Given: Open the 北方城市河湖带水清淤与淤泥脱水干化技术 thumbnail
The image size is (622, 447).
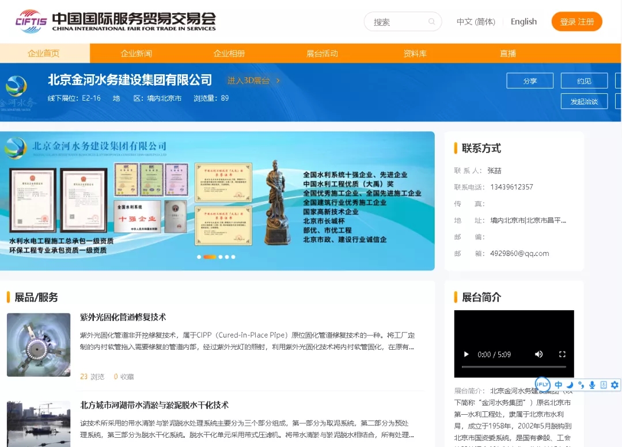Looking at the screenshot, I should point(39,424).
